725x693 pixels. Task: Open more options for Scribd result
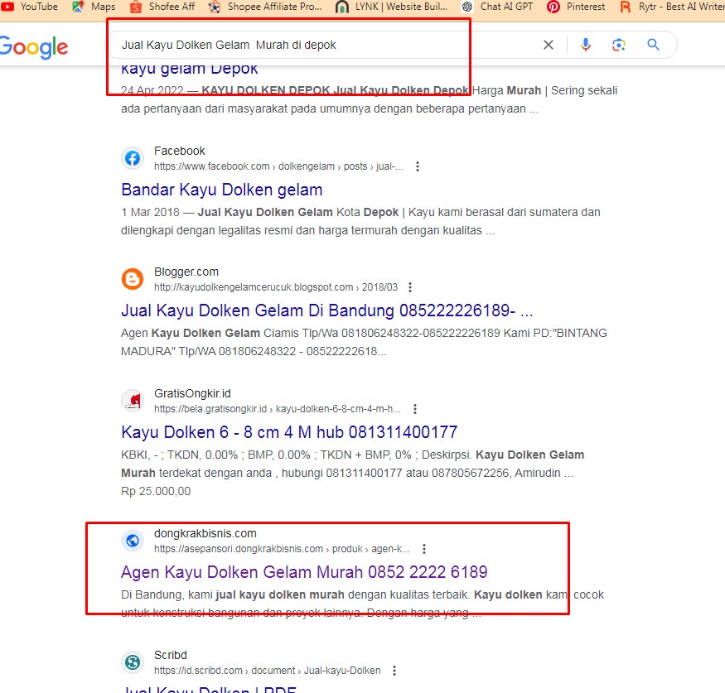point(394,671)
